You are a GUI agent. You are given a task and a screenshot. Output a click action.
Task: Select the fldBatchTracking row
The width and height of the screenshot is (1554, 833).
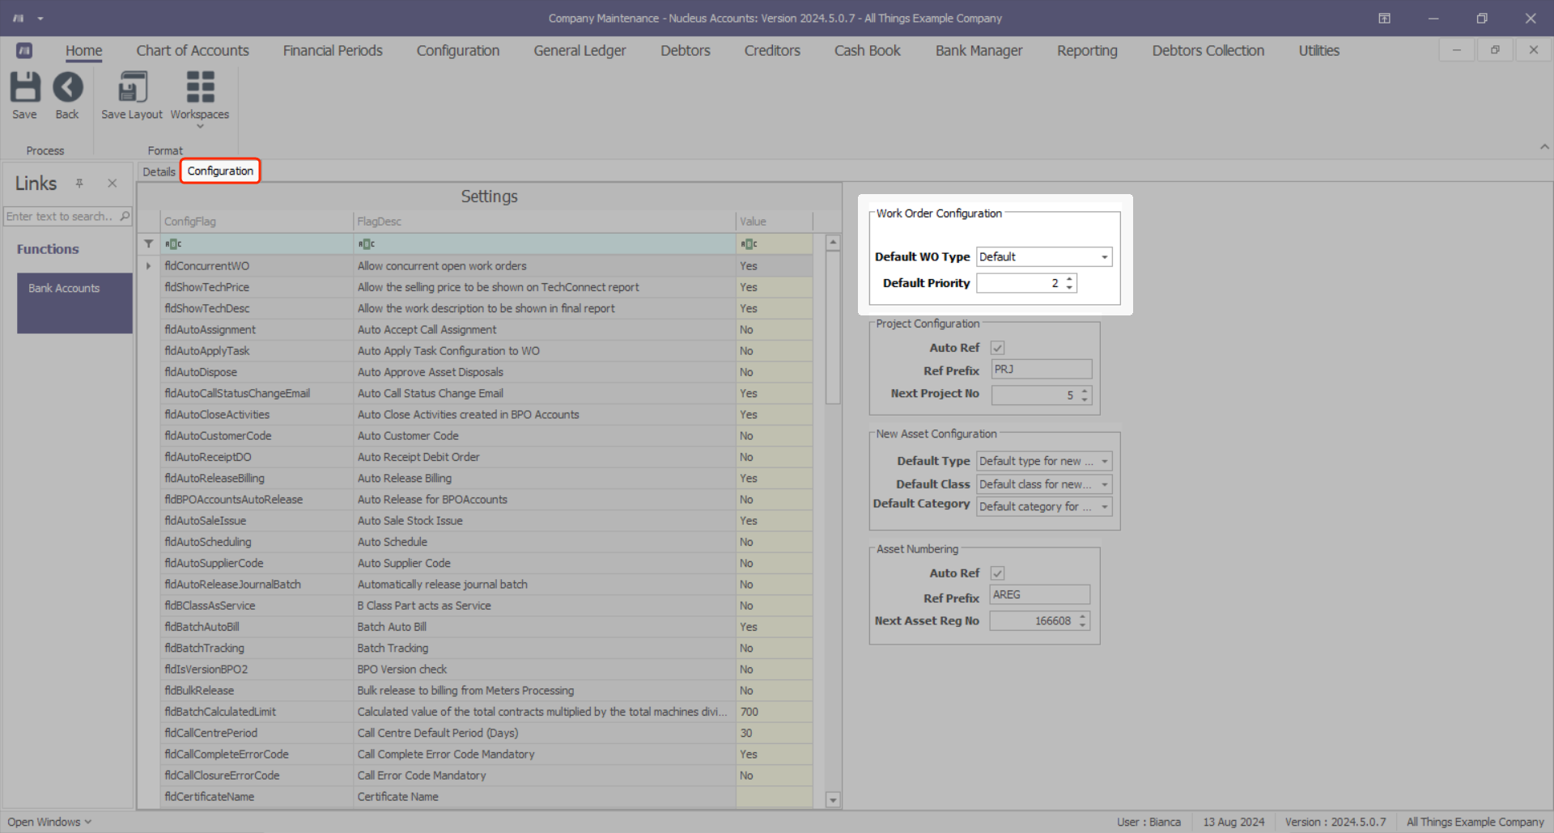(x=488, y=648)
